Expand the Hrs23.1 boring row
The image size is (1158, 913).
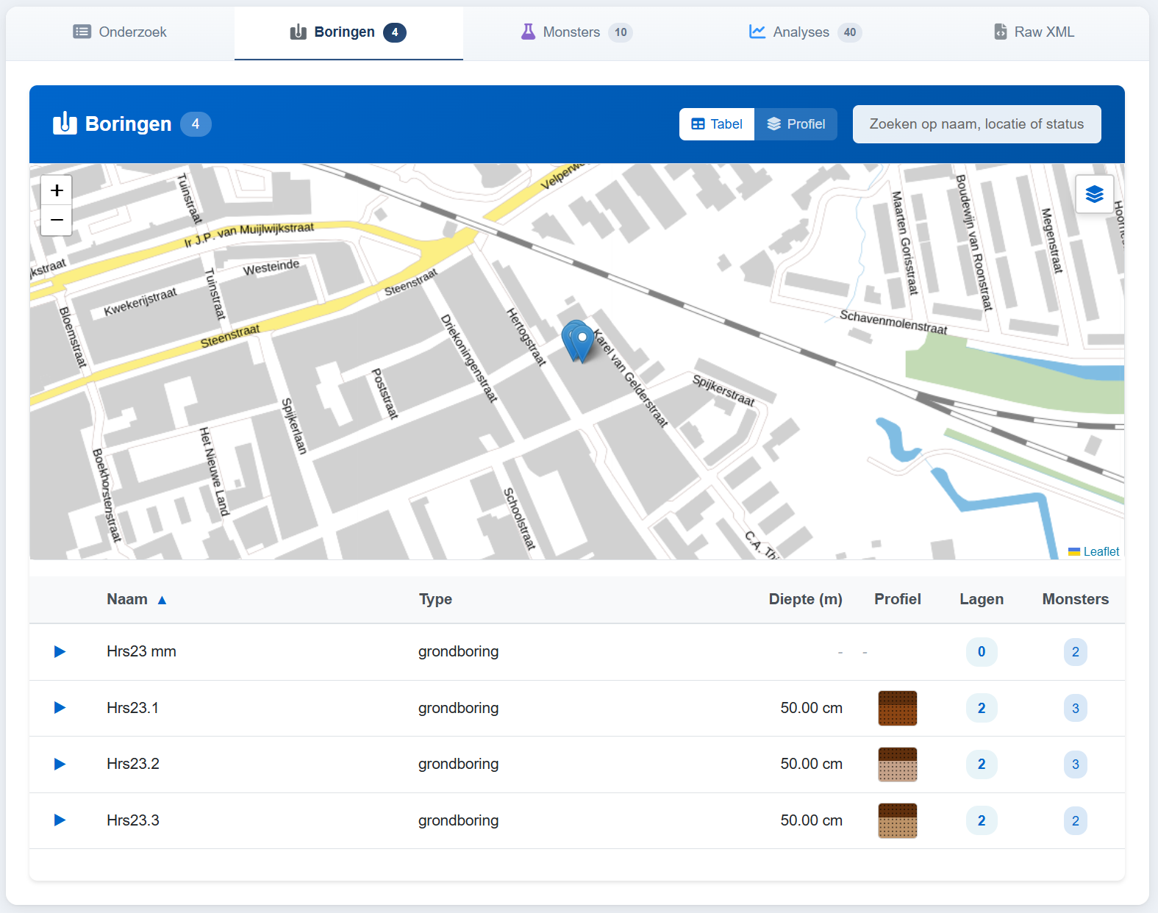(x=60, y=708)
